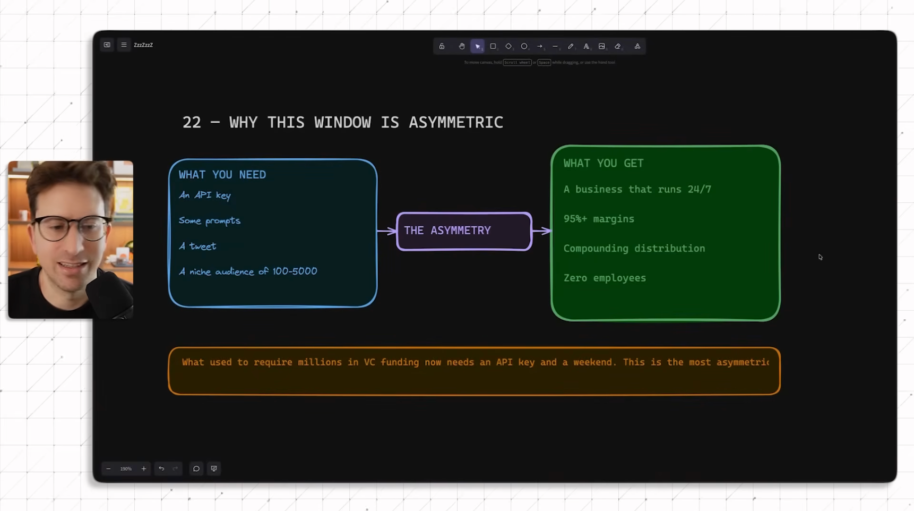Open the hamburger main menu
The height and width of the screenshot is (511, 914).
tap(124, 45)
